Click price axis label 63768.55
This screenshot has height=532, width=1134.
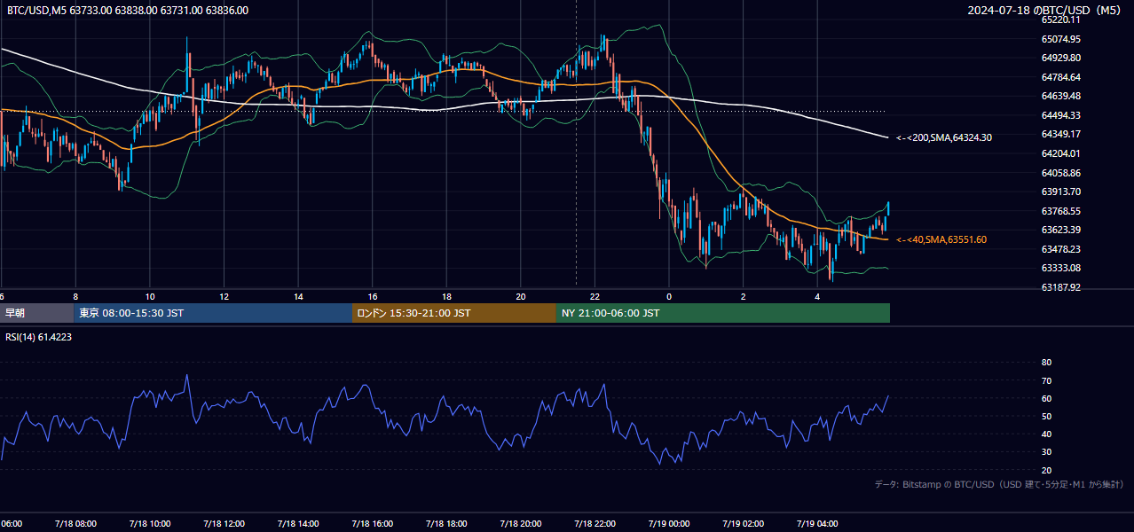click(1061, 211)
